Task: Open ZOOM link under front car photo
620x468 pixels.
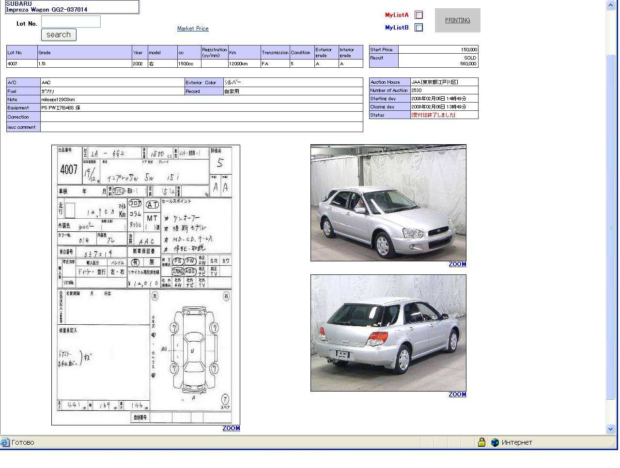Action: point(457,264)
